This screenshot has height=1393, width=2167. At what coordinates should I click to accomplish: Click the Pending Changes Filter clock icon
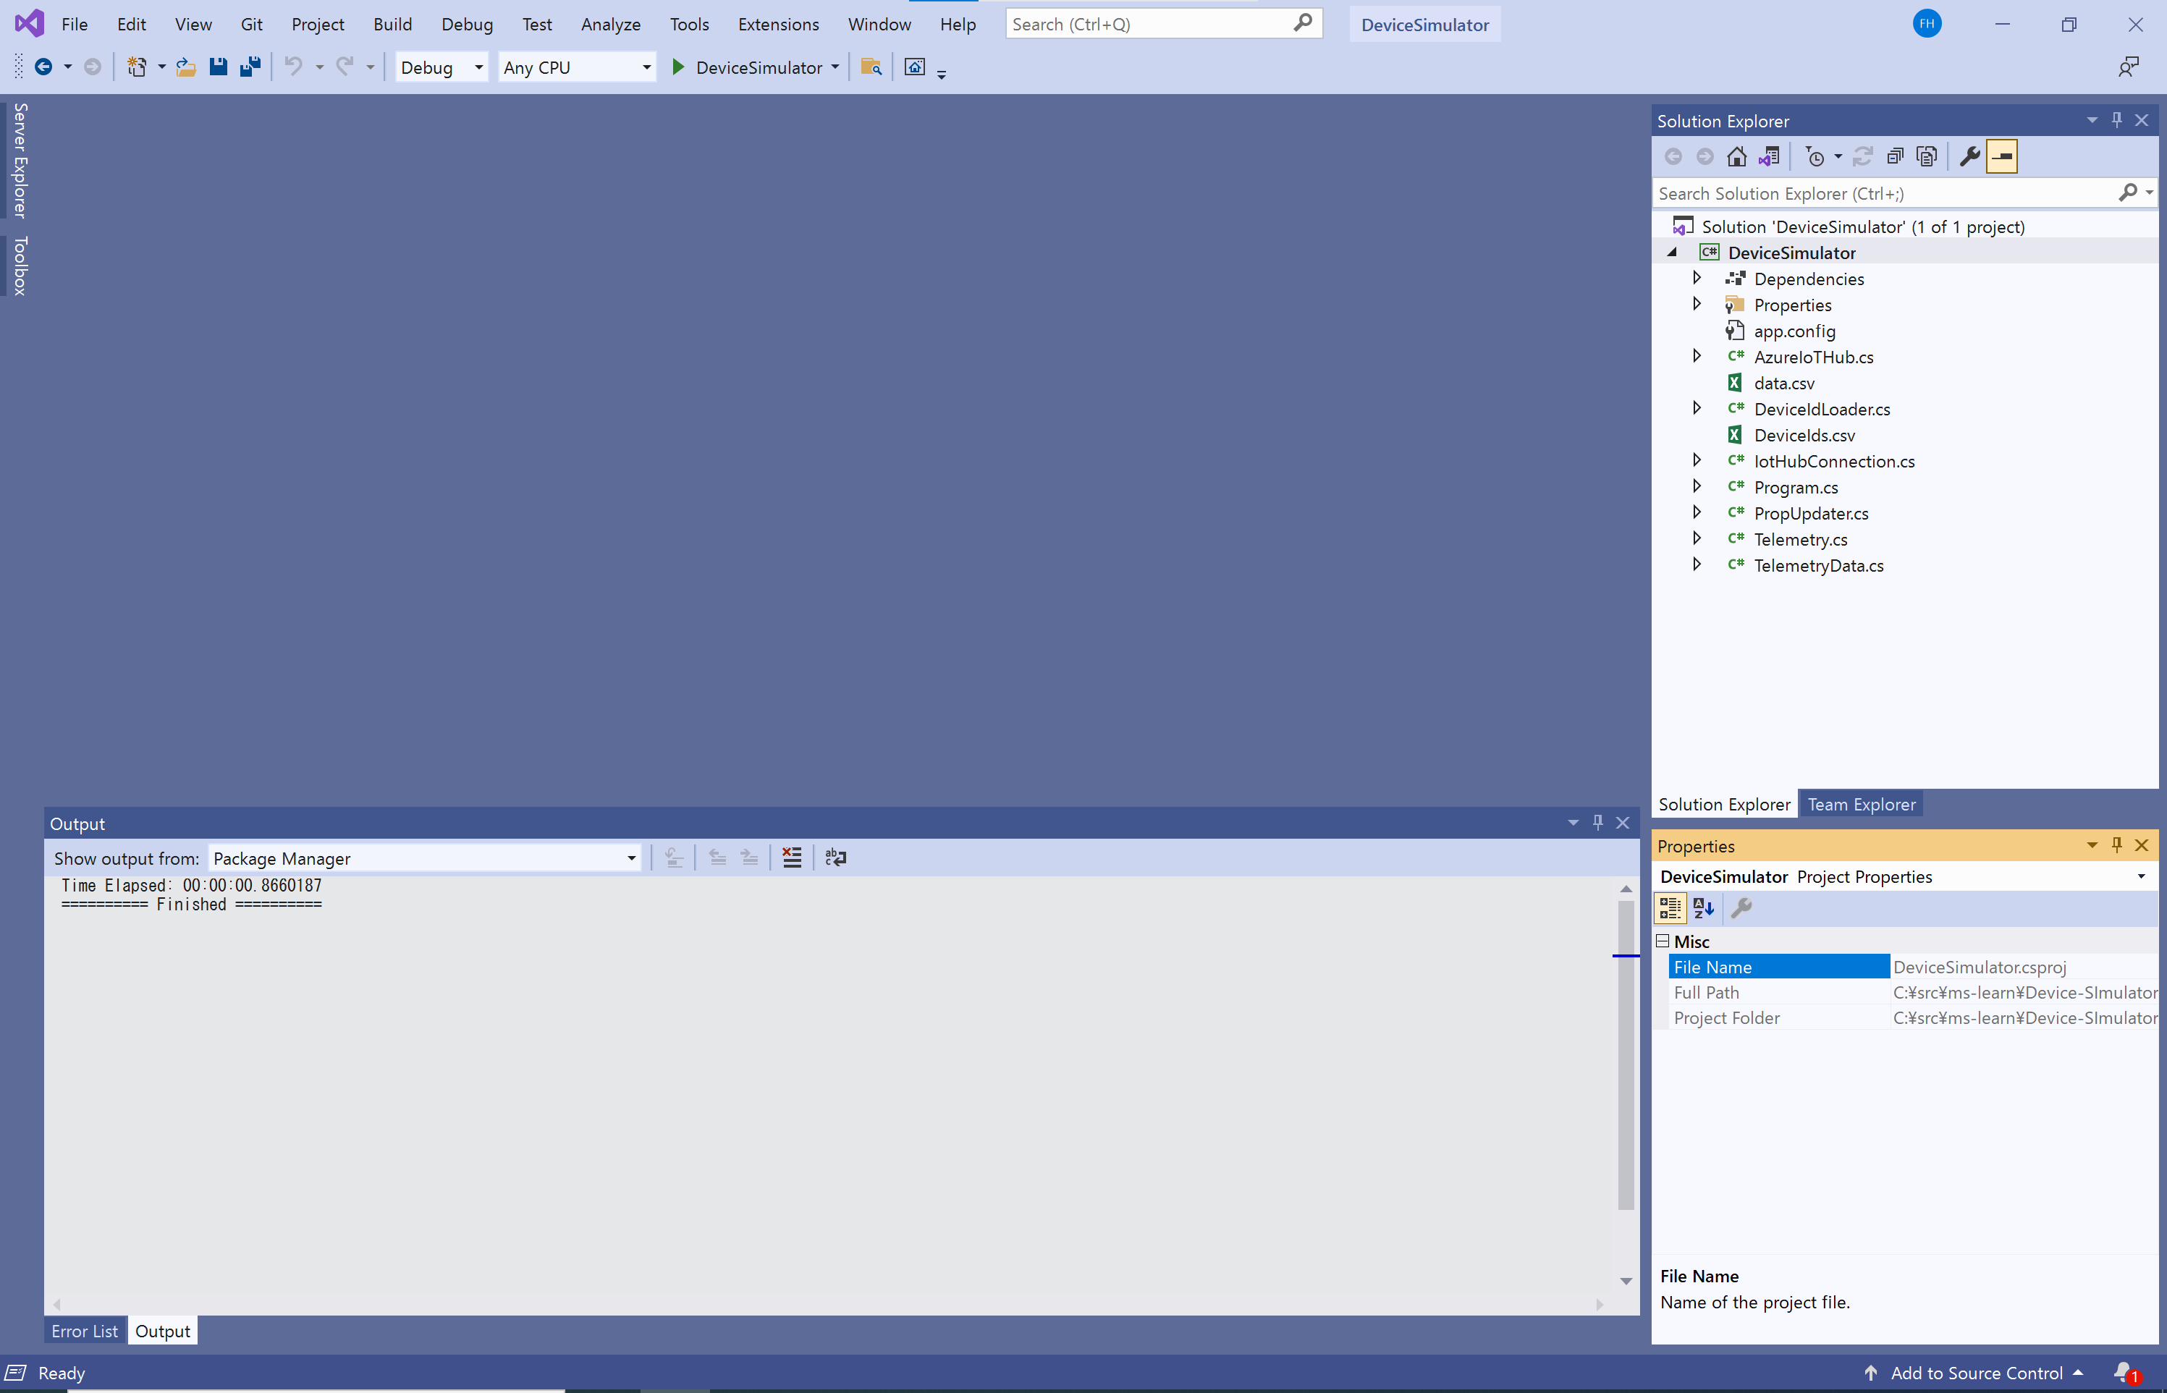pyautogui.click(x=1815, y=156)
